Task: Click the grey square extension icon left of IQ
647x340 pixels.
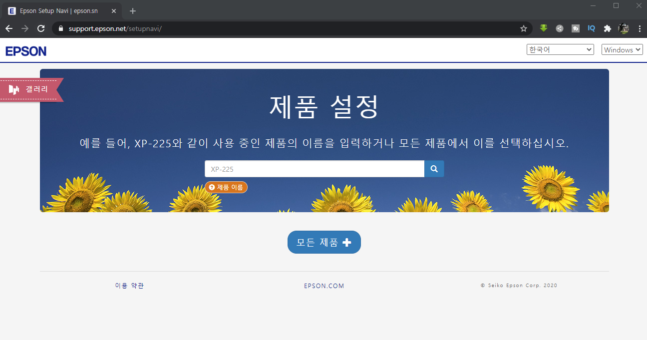Action: point(576,28)
